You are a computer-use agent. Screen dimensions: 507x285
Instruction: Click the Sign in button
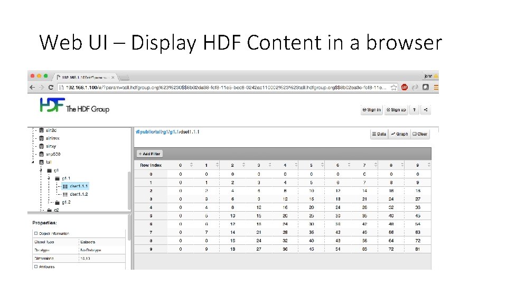click(371, 110)
